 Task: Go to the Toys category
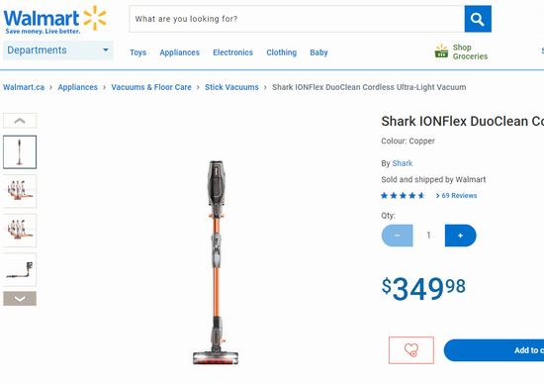(138, 52)
